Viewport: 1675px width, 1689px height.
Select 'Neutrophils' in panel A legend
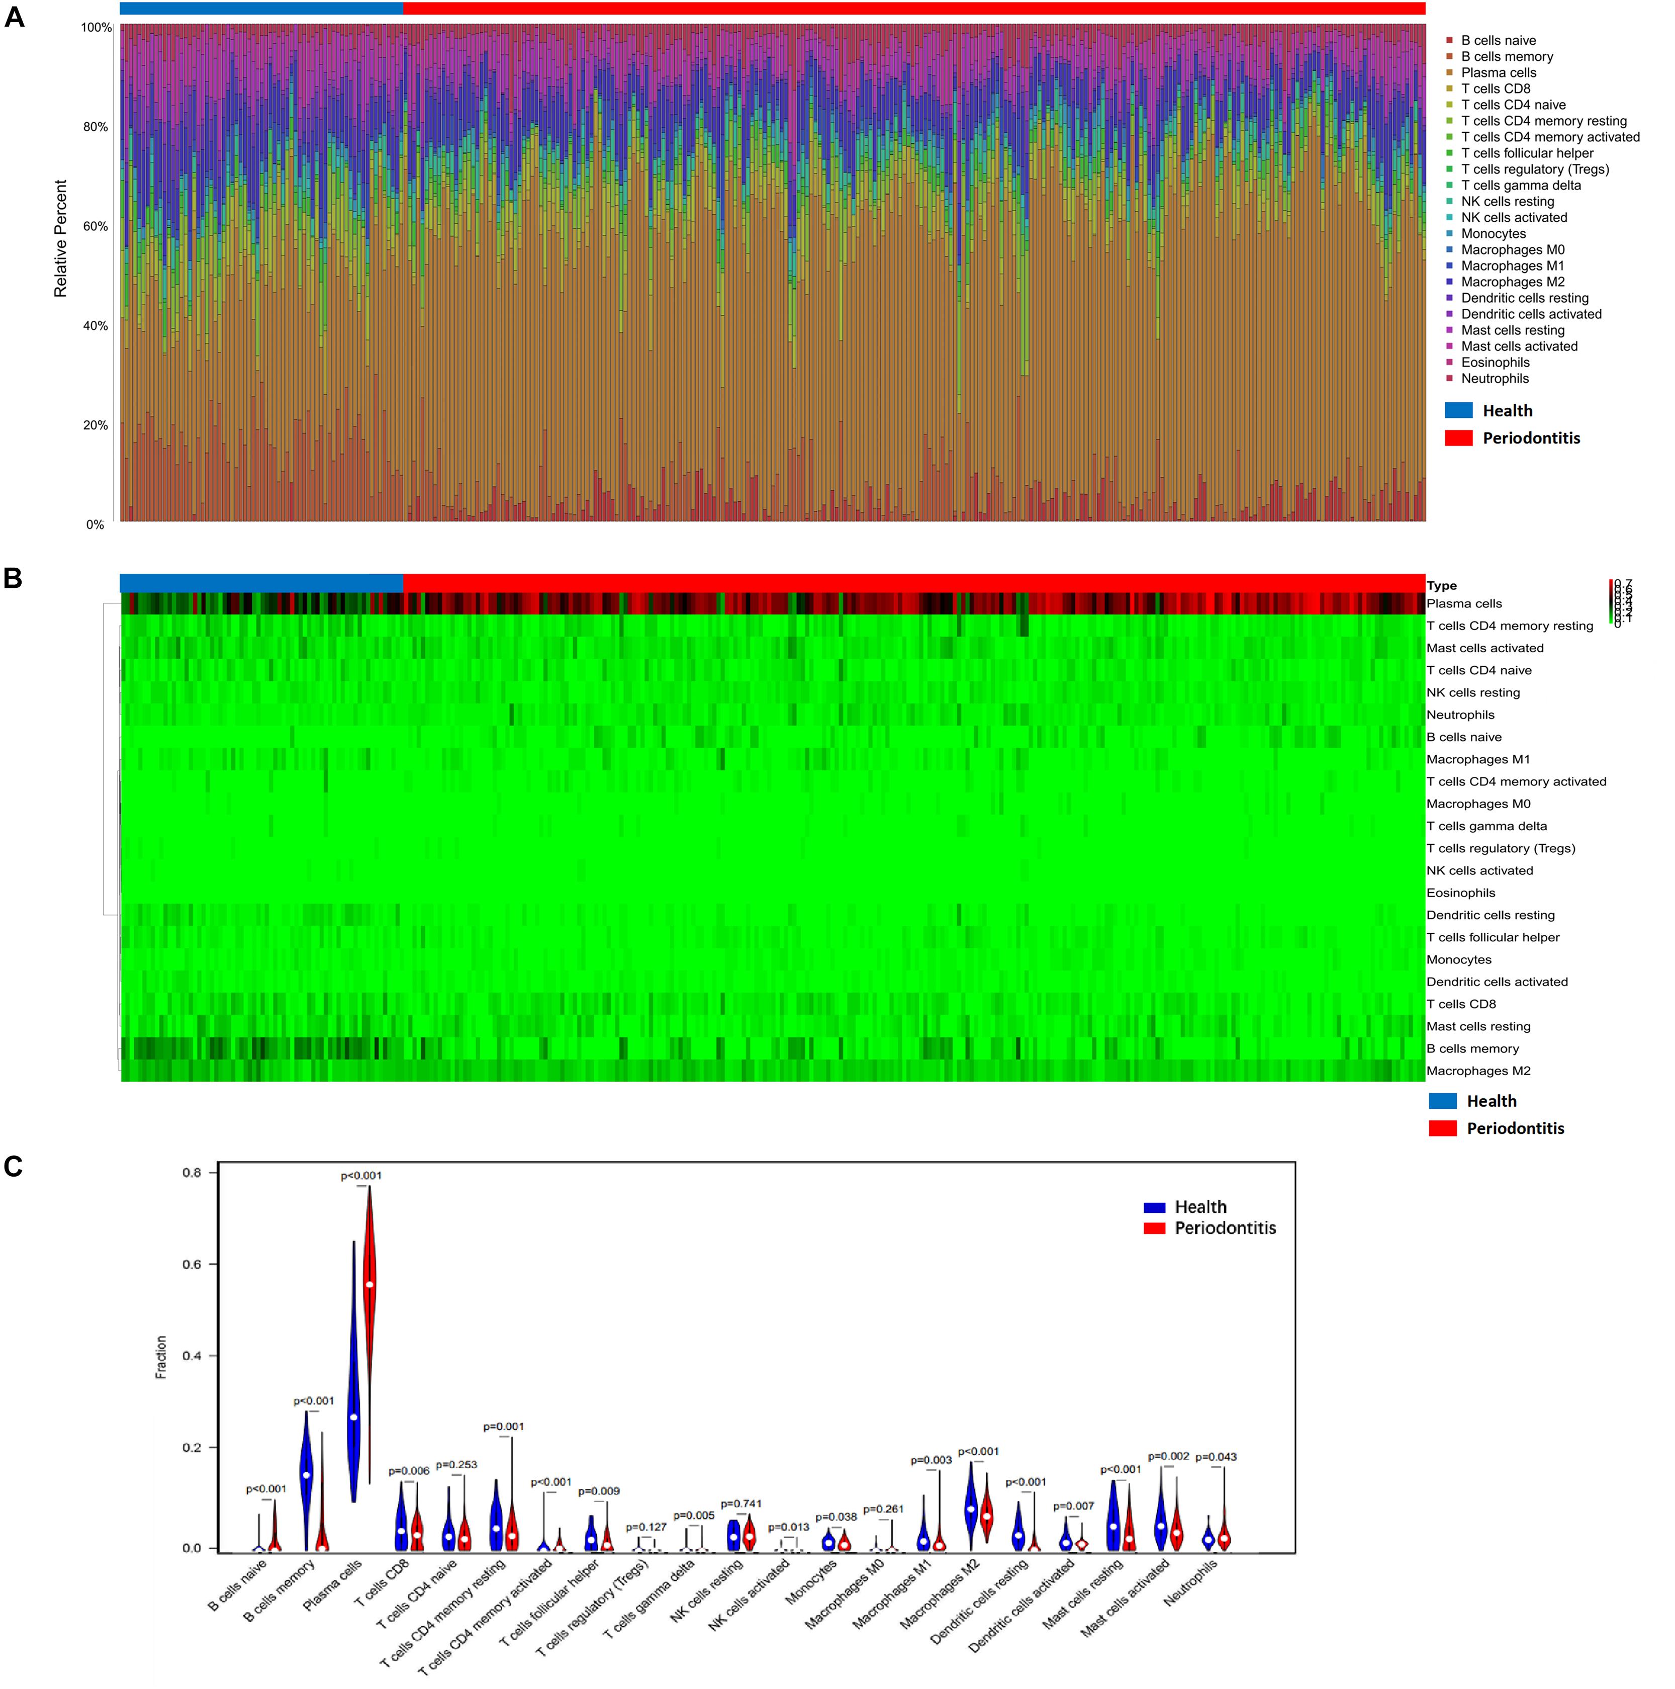(x=1495, y=379)
